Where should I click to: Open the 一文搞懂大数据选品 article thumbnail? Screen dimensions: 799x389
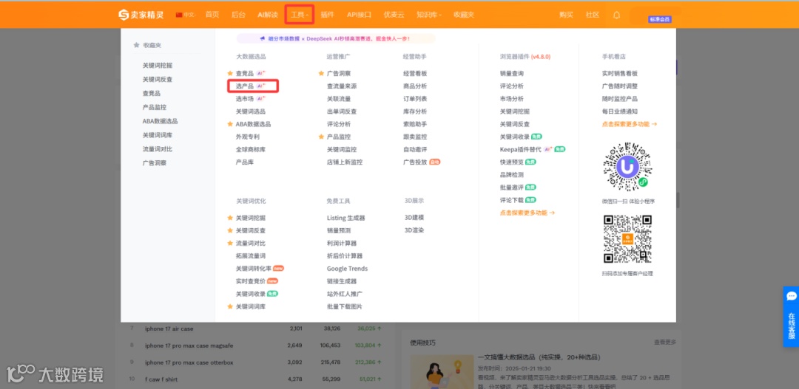pyautogui.click(x=442, y=372)
